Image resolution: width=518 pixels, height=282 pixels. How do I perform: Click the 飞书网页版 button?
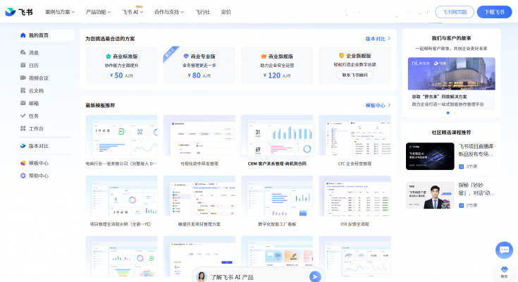click(x=455, y=12)
